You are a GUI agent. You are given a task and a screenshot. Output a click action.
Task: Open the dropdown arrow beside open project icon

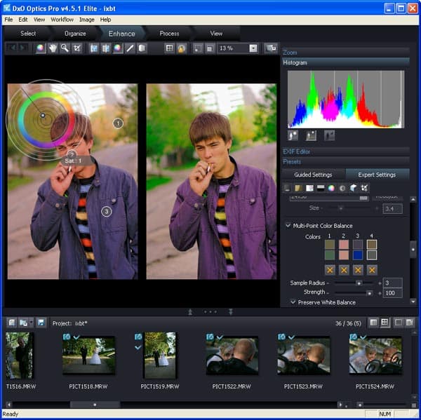[32, 323]
